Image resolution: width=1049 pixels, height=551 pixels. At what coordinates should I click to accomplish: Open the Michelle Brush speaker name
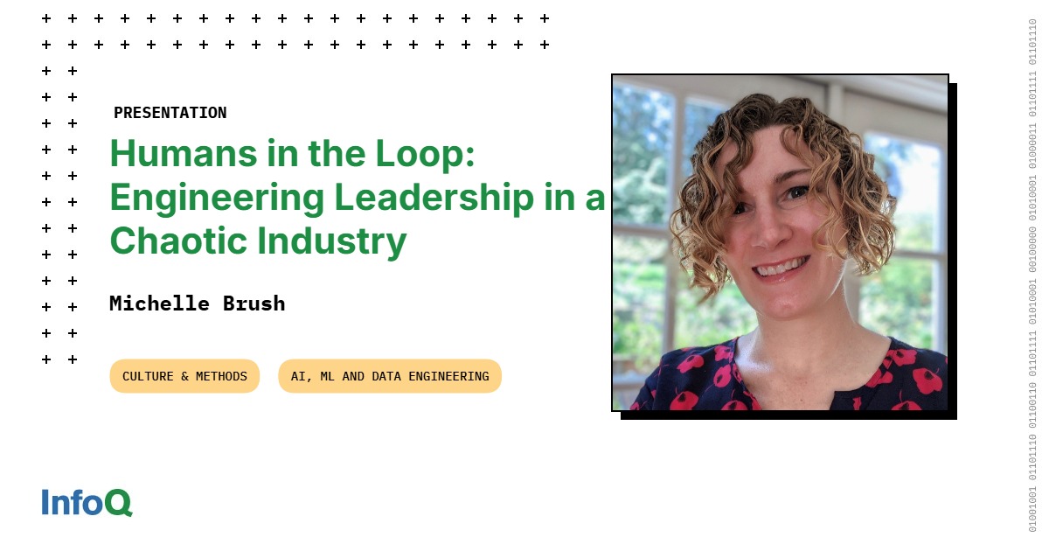[x=197, y=303]
